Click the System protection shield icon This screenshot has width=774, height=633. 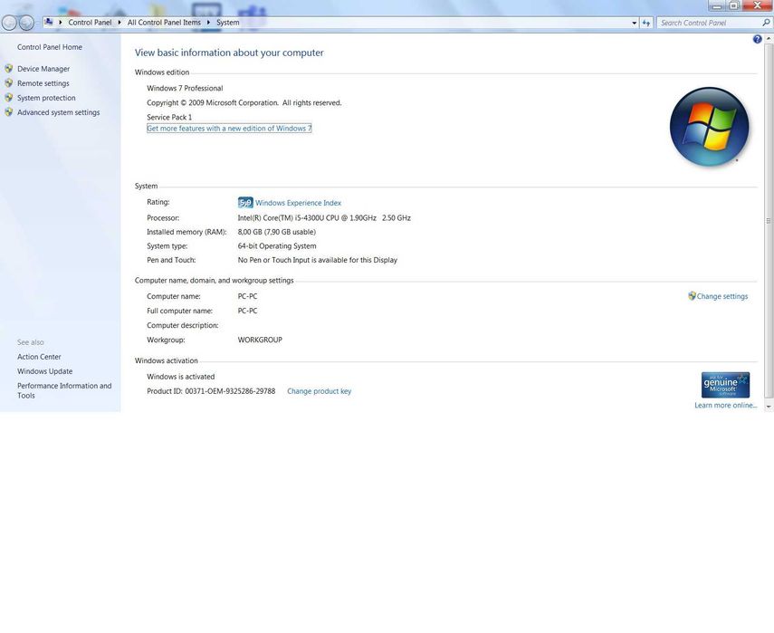point(8,98)
